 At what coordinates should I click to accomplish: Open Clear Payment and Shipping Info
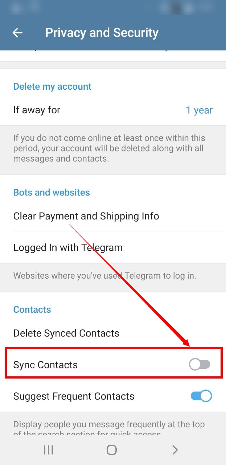pyautogui.click(x=113, y=216)
